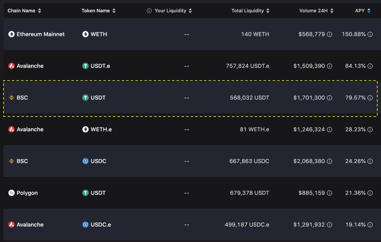Sort by Volume 24H column arrows
The width and height of the screenshot is (381, 242).
[x=332, y=11]
